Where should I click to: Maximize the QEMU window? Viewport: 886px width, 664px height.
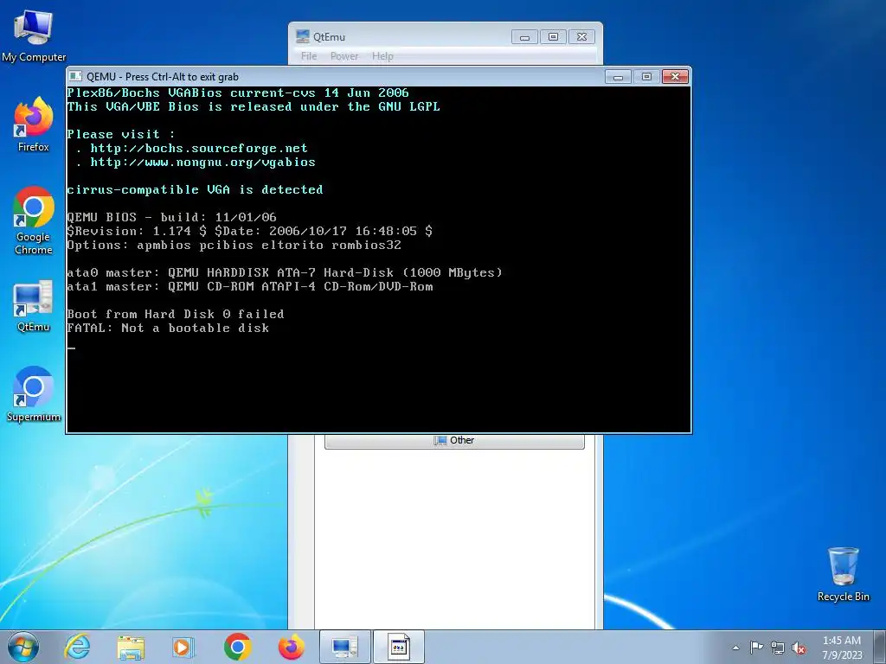click(x=646, y=77)
